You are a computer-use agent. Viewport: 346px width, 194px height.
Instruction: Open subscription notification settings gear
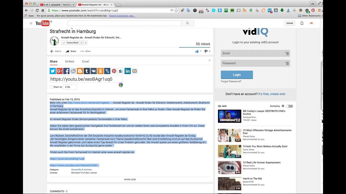click(x=82, y=43)
